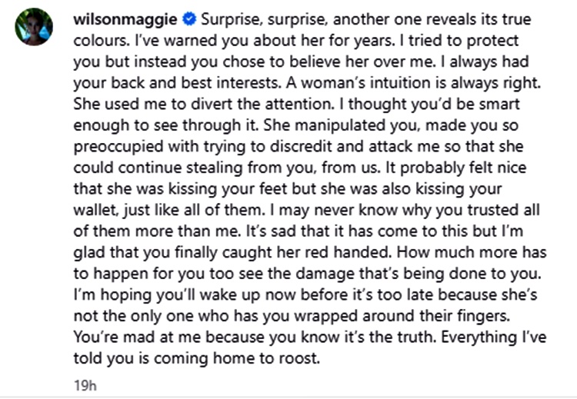Click the phrase 'divert the attention'
577x399 pixels.
[x=262, y=104]
